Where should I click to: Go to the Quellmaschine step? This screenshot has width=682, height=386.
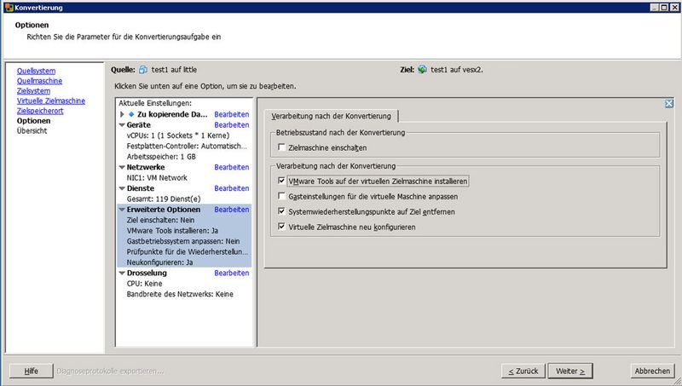39,81
